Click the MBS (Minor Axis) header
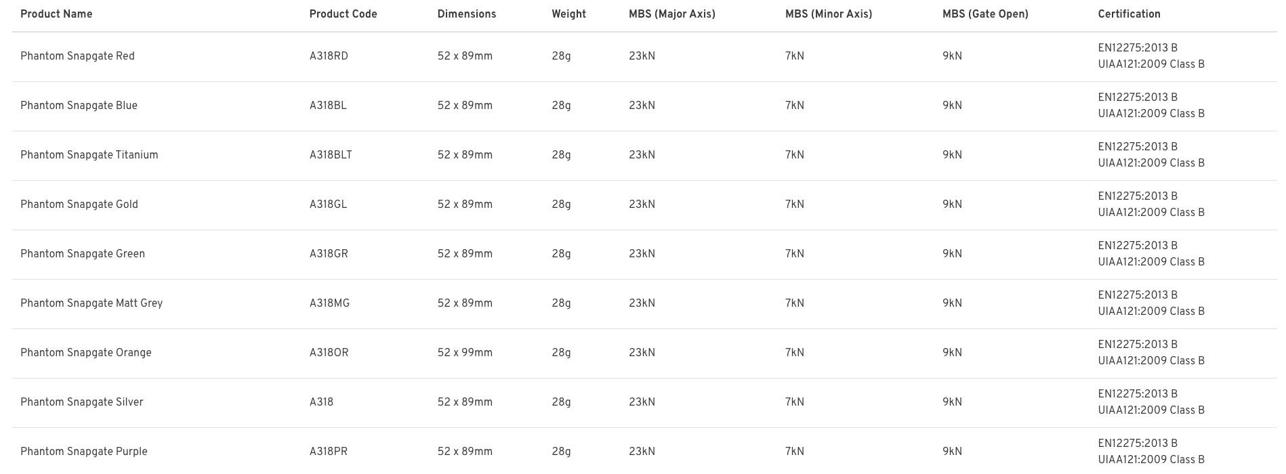The height and width of the screenshot is (474, 1286). click(x=828, y=14)
